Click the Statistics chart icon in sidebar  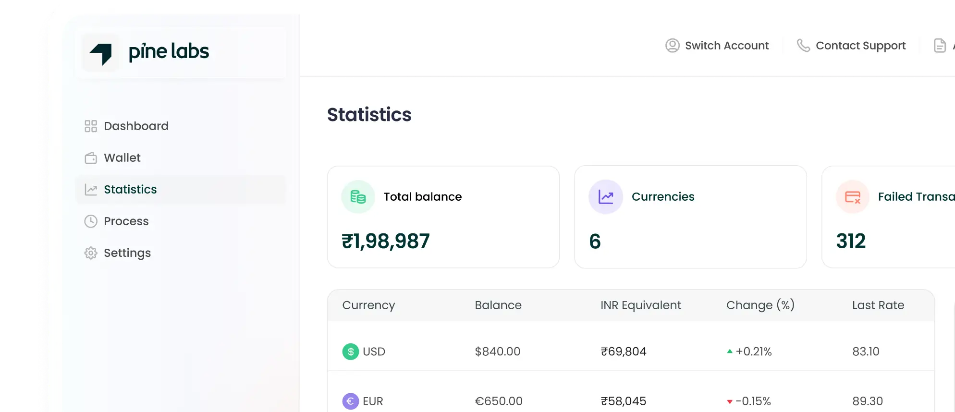click(91, 190)
